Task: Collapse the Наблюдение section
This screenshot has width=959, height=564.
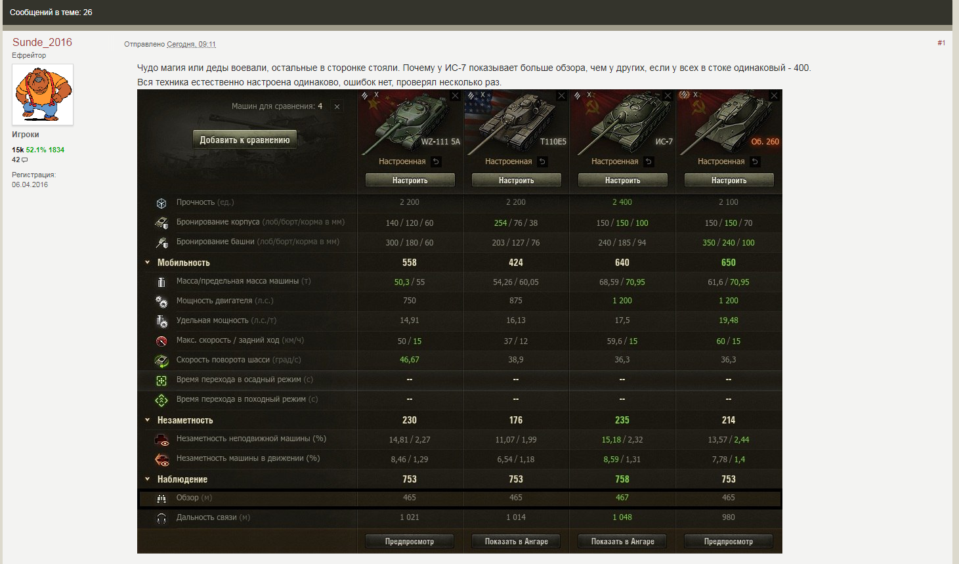Action: 148,479
